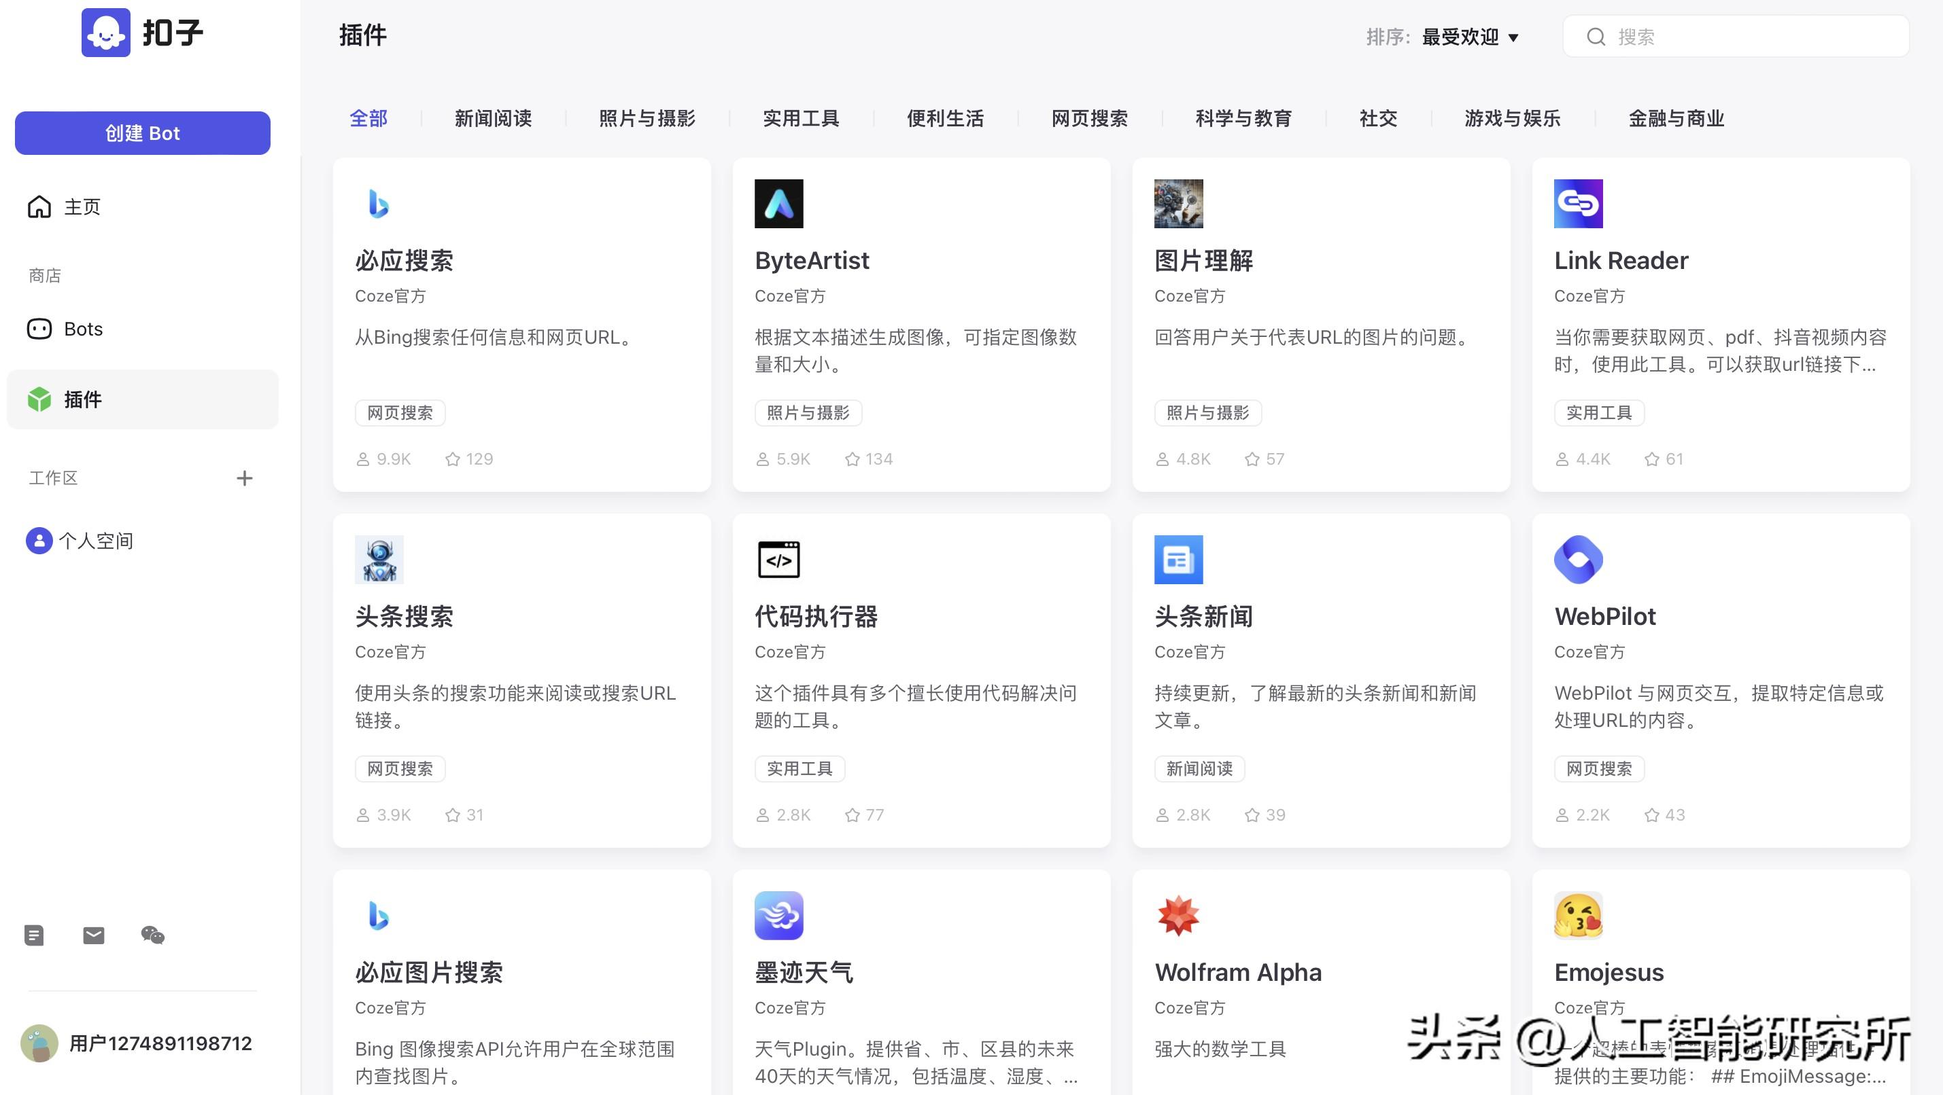Click the 头条搜索 robot icon
This screenshot has height=1095, width=1943.
(379, 559)
